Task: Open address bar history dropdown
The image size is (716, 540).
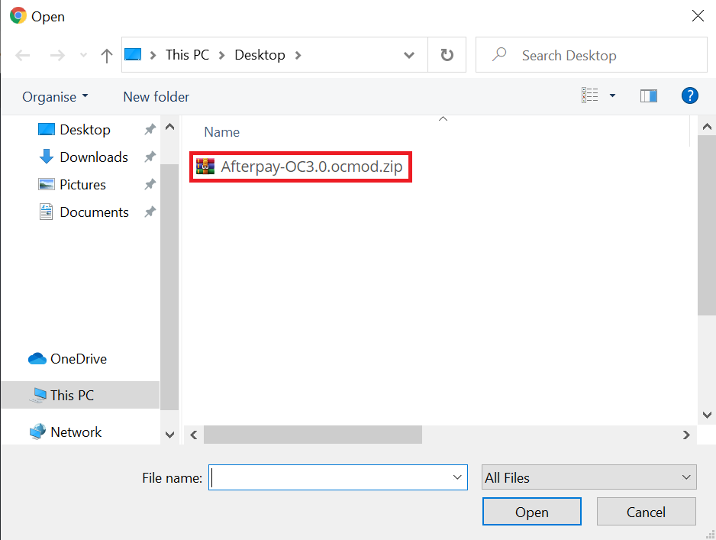Action: click(409, 55)
